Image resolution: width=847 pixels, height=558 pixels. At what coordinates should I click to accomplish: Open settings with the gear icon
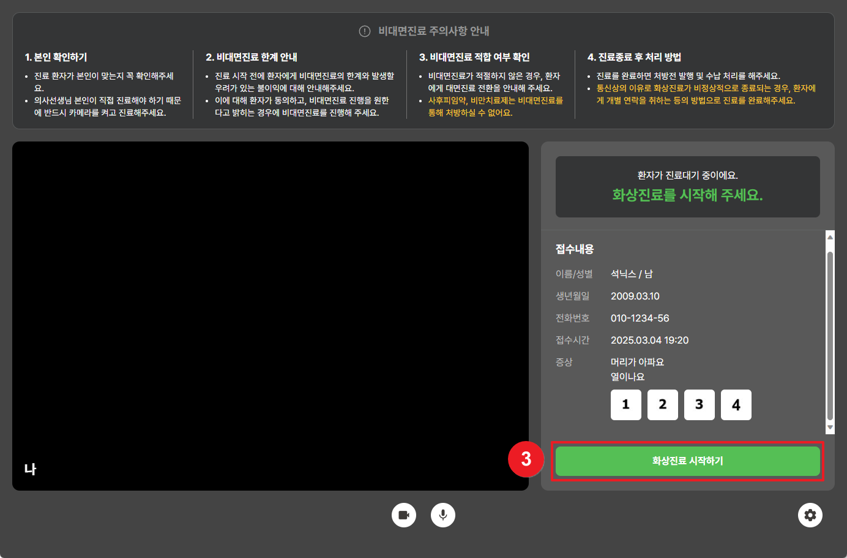810,515
